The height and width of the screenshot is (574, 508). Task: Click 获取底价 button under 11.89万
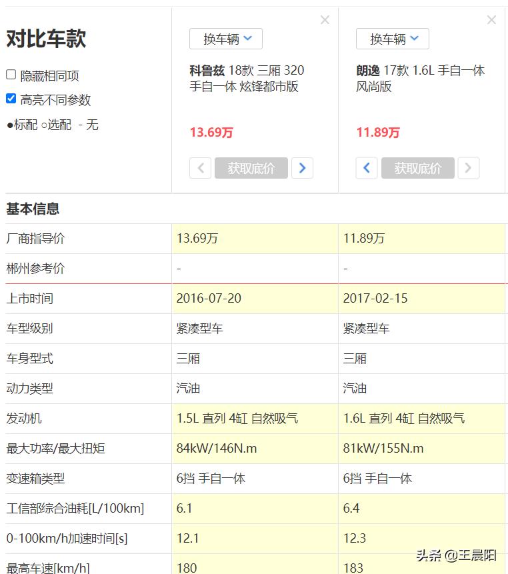click(417, 168)
